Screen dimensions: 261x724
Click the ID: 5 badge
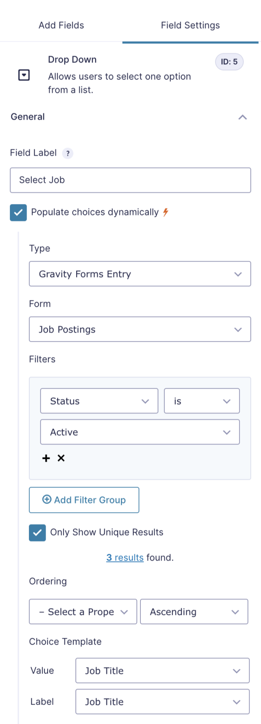click(229, 62)
